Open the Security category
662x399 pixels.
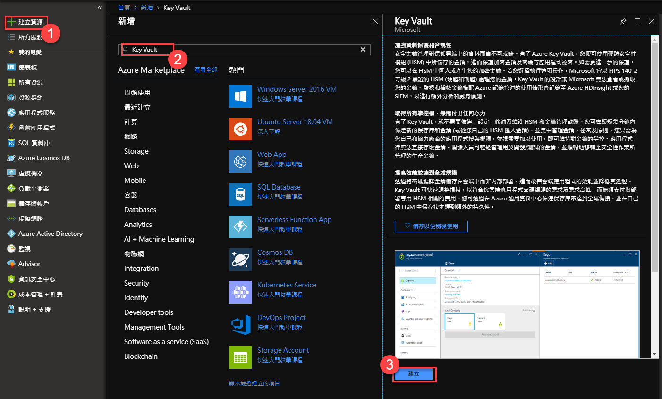(x=136, y=283)
